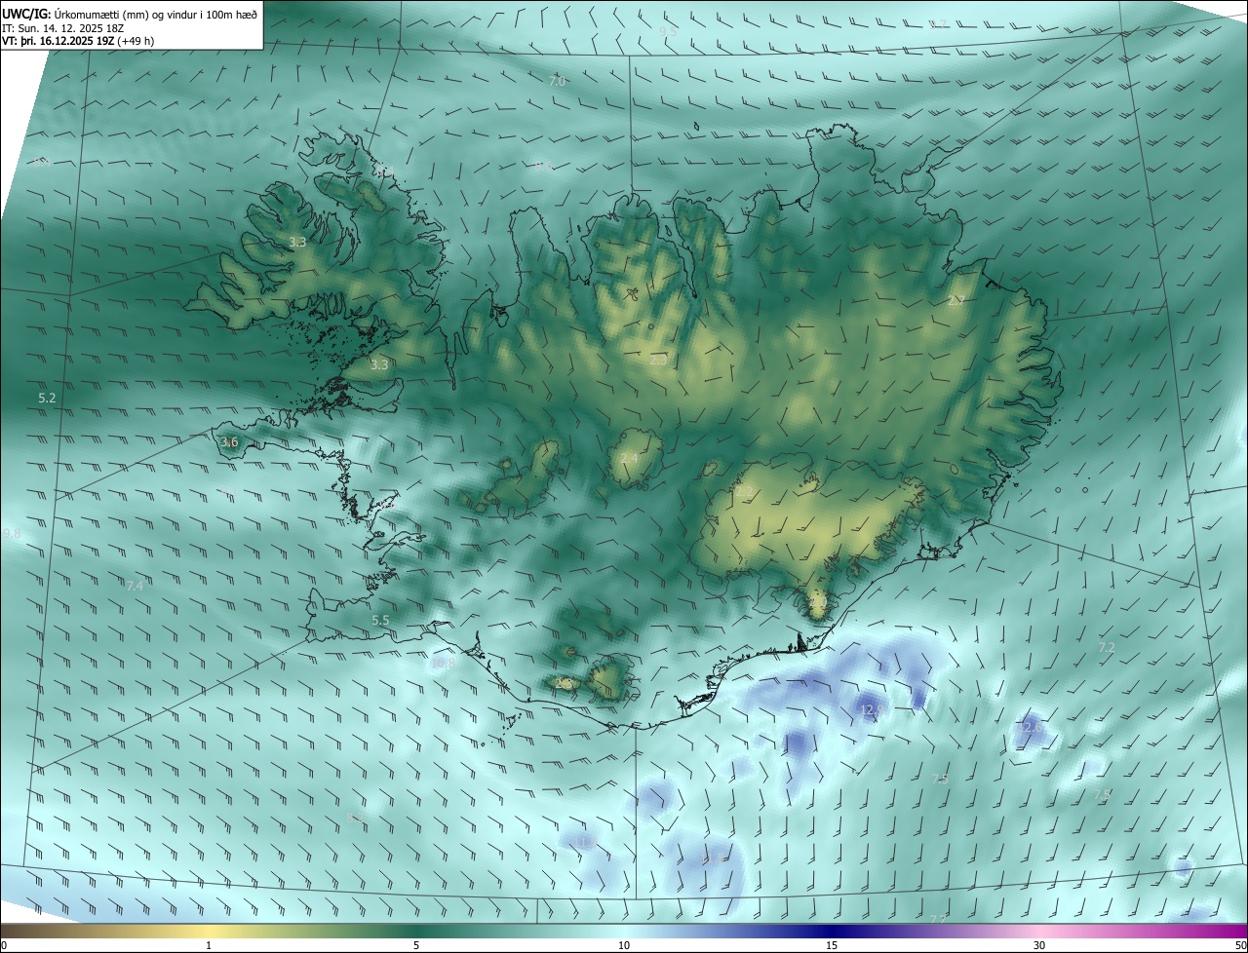Click the 9.8 value label at left edge
This screenshot has height=953, width=1248.
click(12, 534)
